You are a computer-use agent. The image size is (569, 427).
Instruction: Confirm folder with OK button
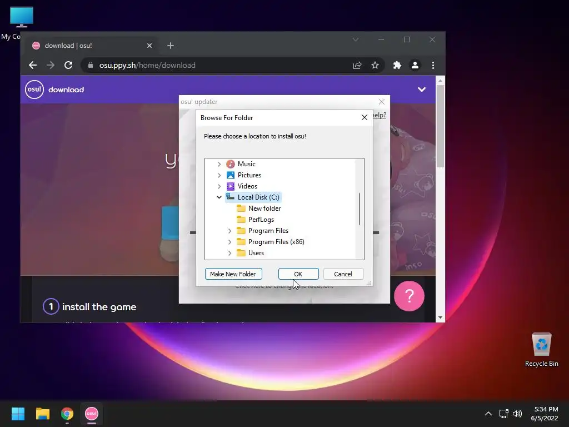click(x=298, y=274)
